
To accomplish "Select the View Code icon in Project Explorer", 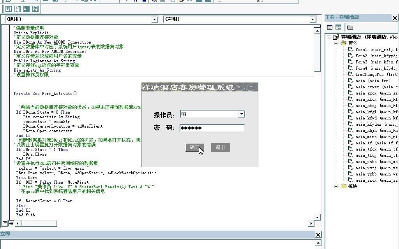I will point(330,27).
